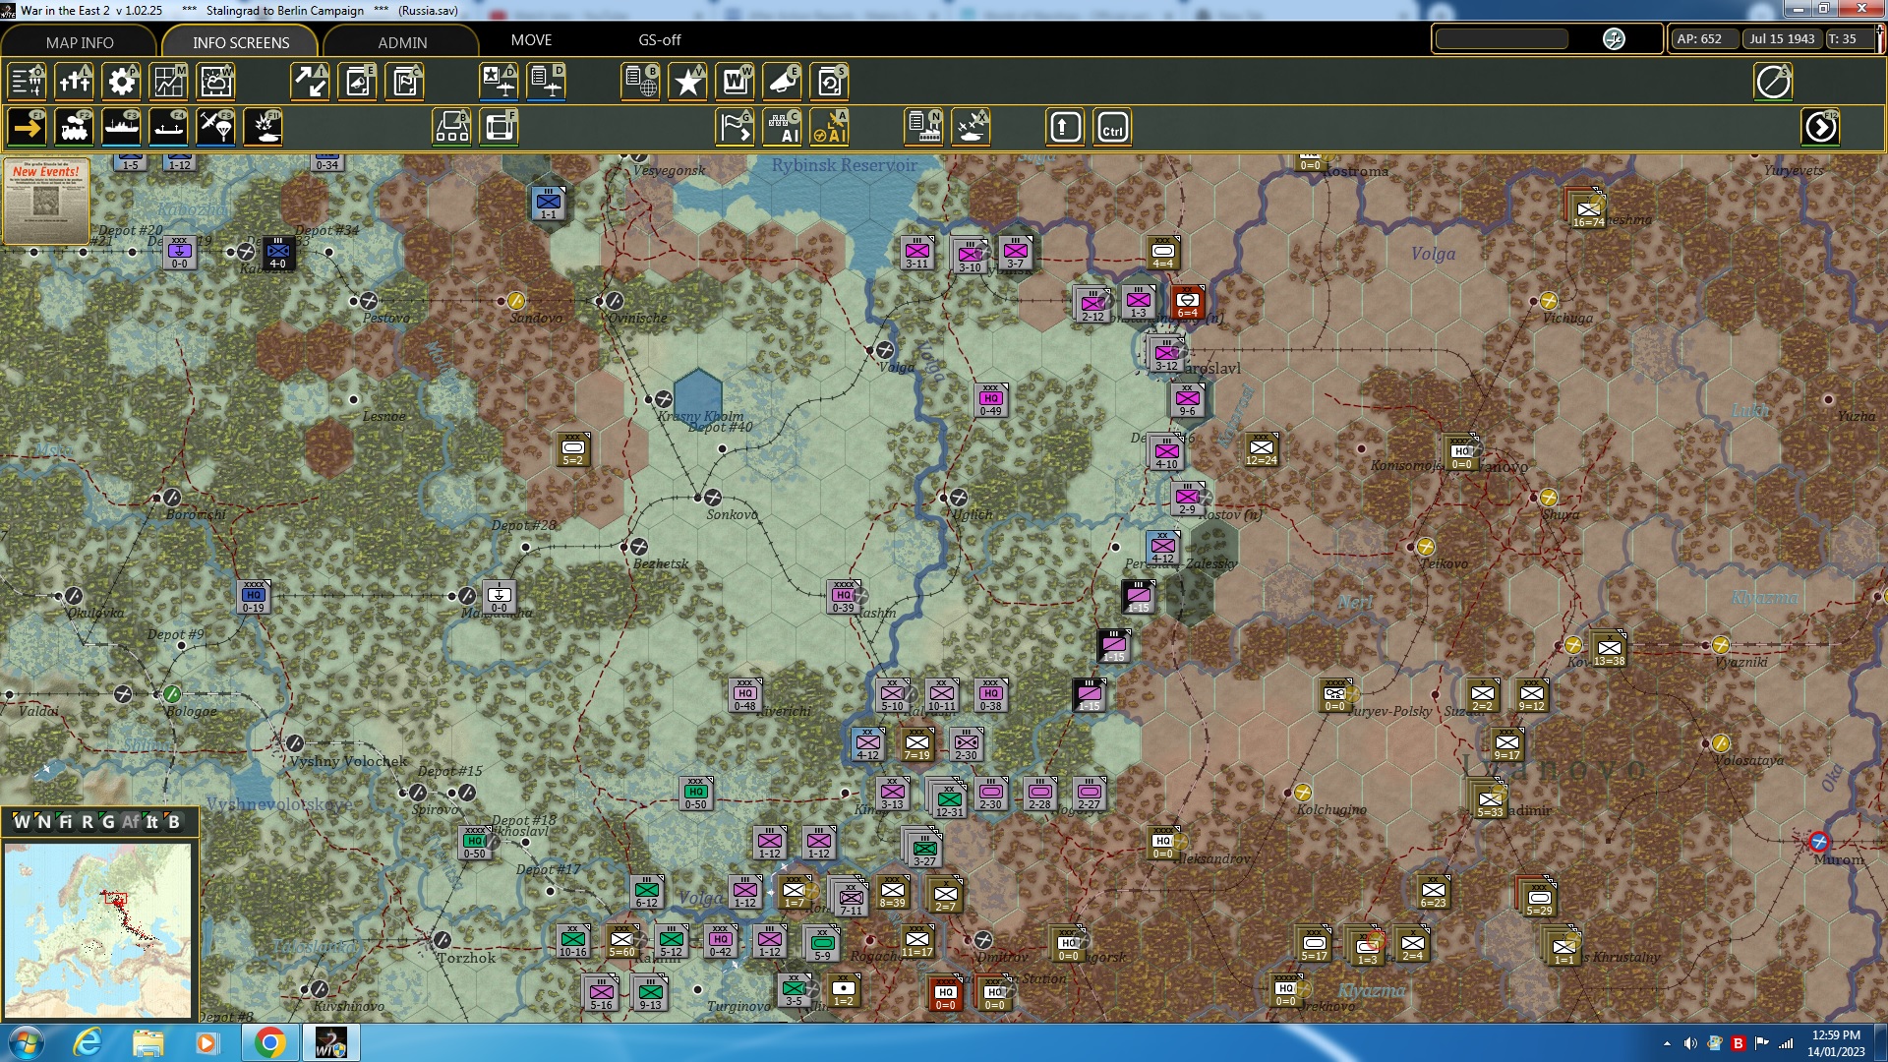Click the end turn arrow icon (F12)
This screenshot has width=1888, height=1062.
[1820, 128]
